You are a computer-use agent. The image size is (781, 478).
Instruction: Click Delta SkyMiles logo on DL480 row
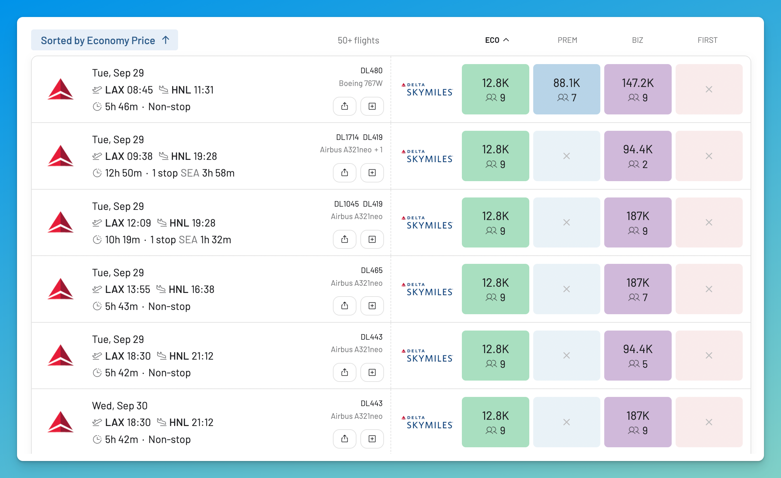point(427,89)
